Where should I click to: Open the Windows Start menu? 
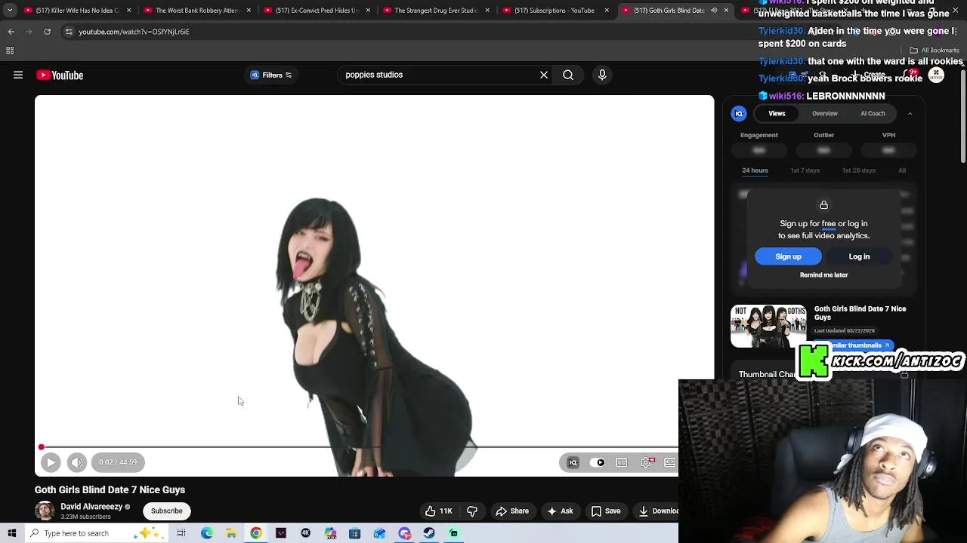(11, 533)
